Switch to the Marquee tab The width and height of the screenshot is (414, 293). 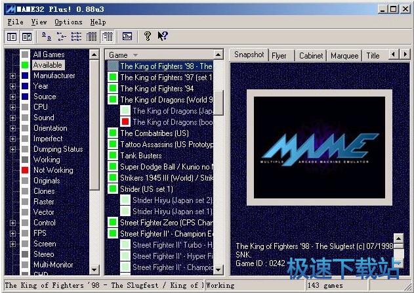pyautogui.click(x=344, y=56)
